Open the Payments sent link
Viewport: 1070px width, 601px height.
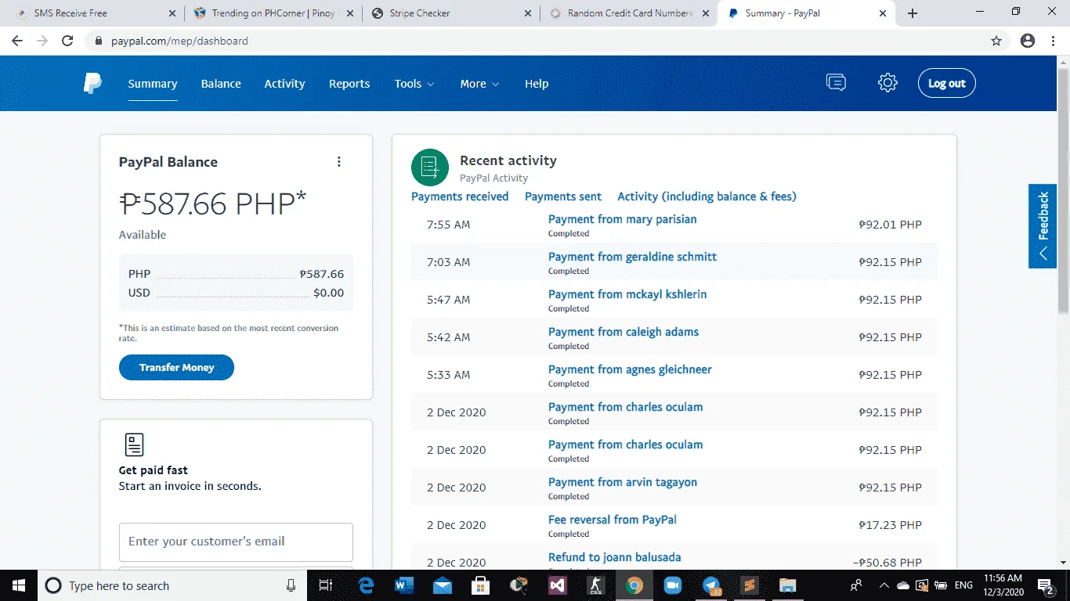[563, 196]
